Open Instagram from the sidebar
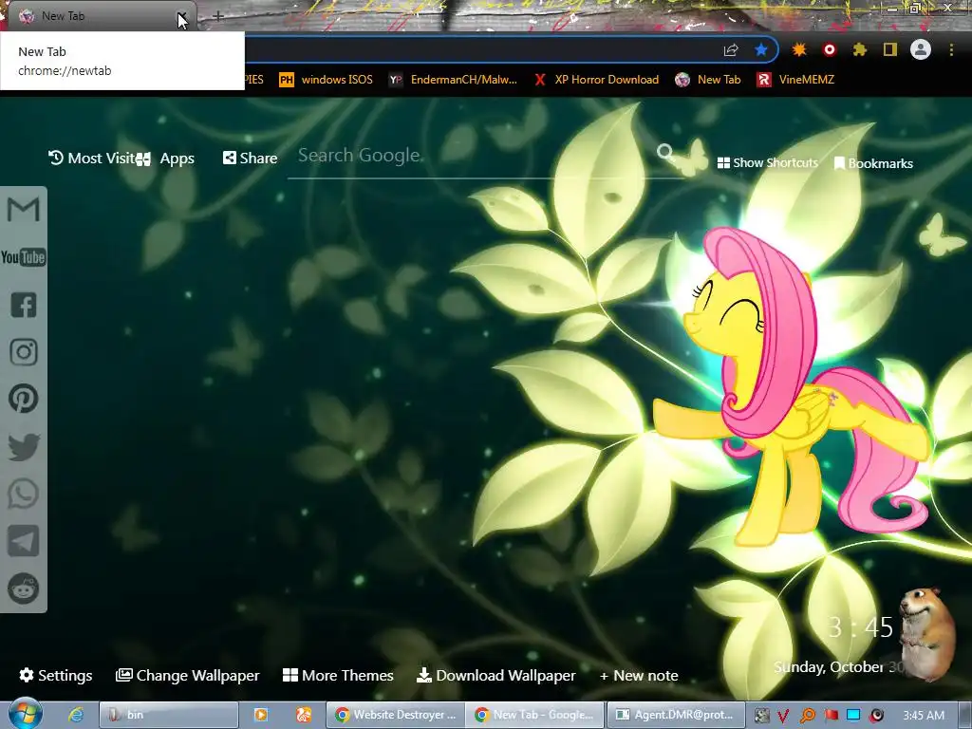Viewport: 972px width, 729px height. [x=24, y=352]
